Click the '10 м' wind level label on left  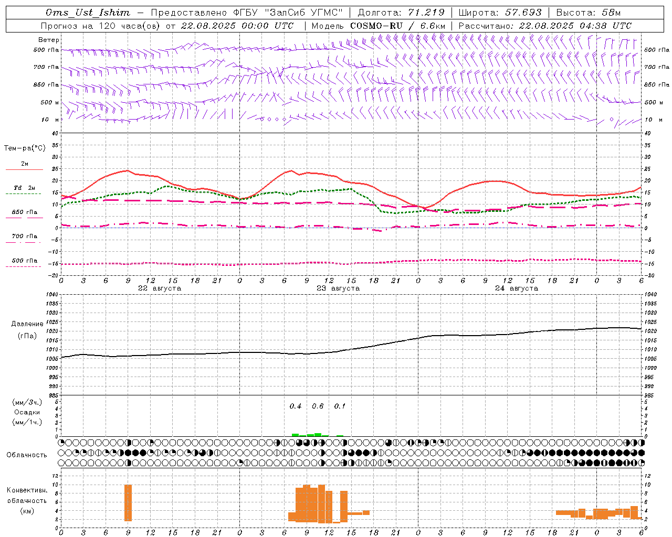pyautogui.click(x=50, y=120)
